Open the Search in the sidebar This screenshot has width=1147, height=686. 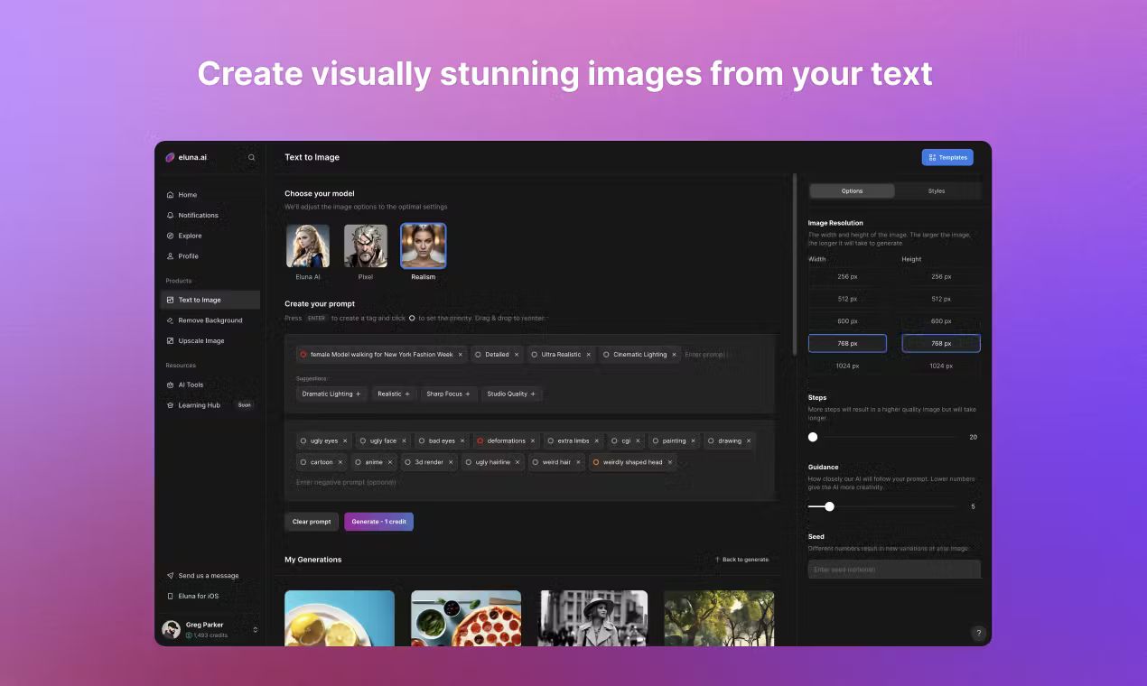tap(252, 157)
